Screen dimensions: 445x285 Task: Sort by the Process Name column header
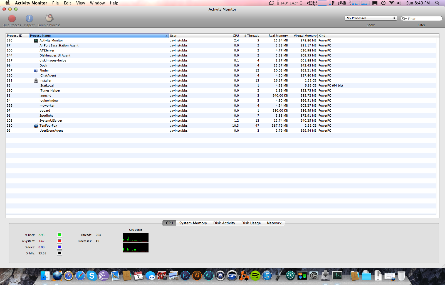pos(99,36)
